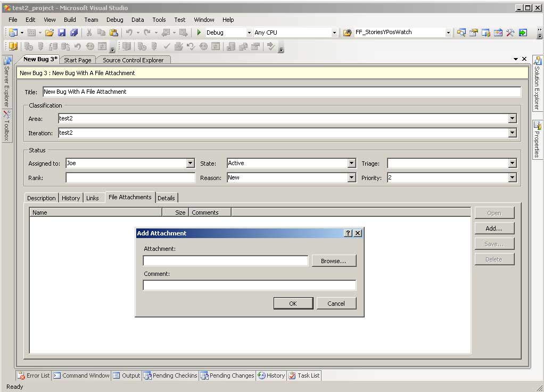Image resolution: width=544 pixels, height=392 pixels.
Task: Open the Debug menu
Action: coord(114,20)
